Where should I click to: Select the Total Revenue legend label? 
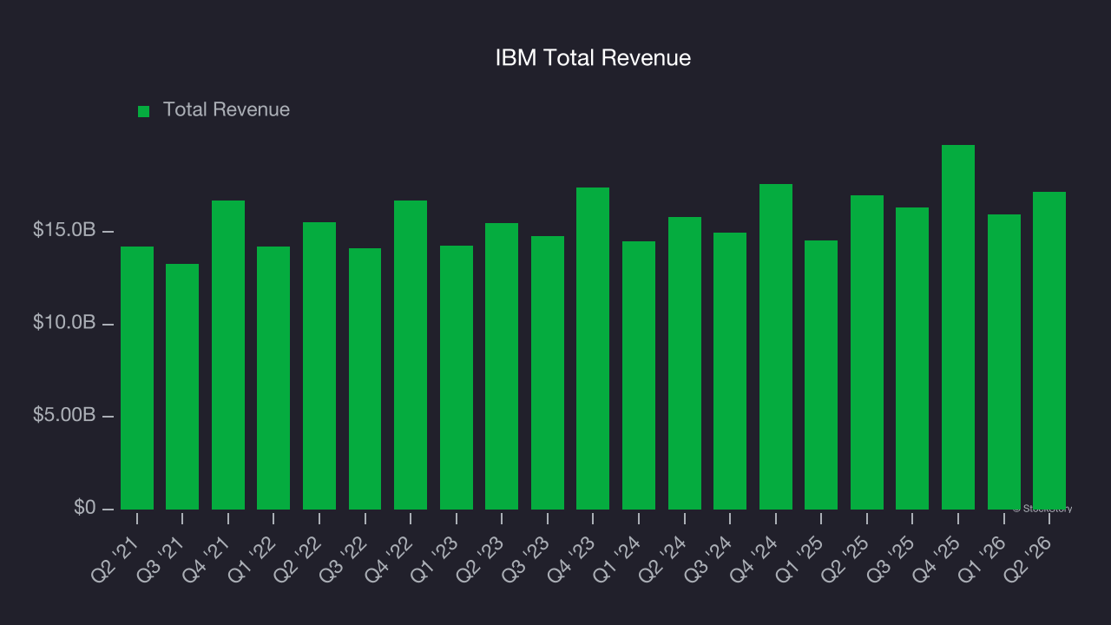227,110
